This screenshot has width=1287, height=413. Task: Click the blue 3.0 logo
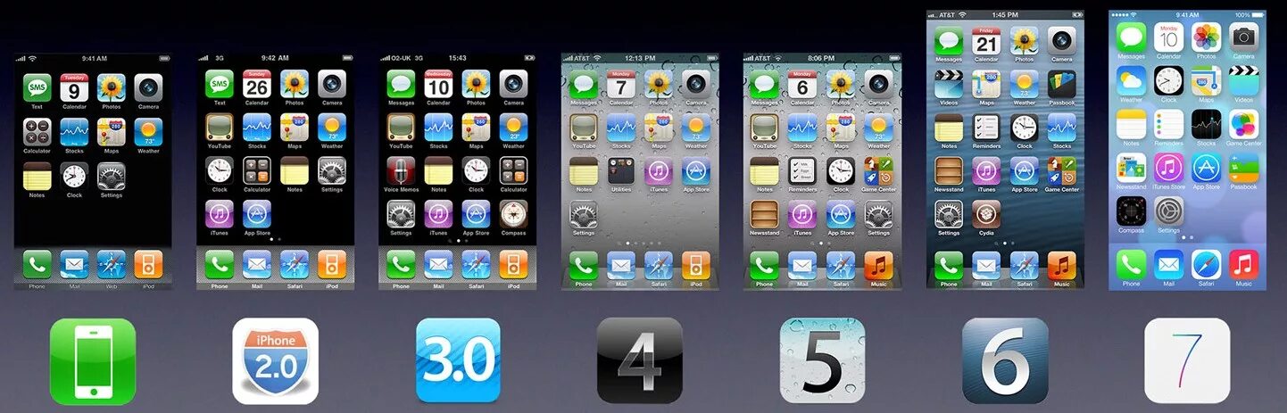[x=458, y=360]
